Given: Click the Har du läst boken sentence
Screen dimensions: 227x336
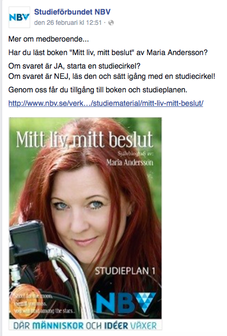Looking at the screenshot, I should click(x=108, y=52).
